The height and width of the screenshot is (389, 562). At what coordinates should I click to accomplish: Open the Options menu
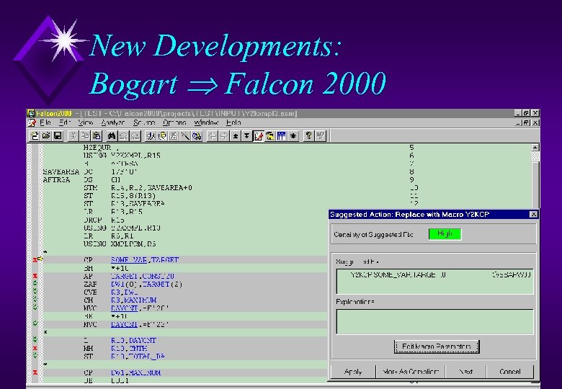point(174,122)
